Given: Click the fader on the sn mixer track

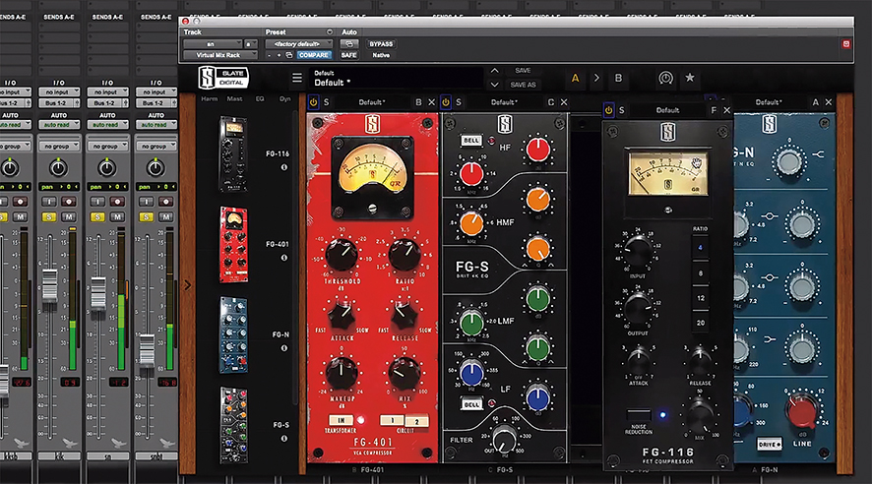Looking at the screenshot, I should coord(98,293).
